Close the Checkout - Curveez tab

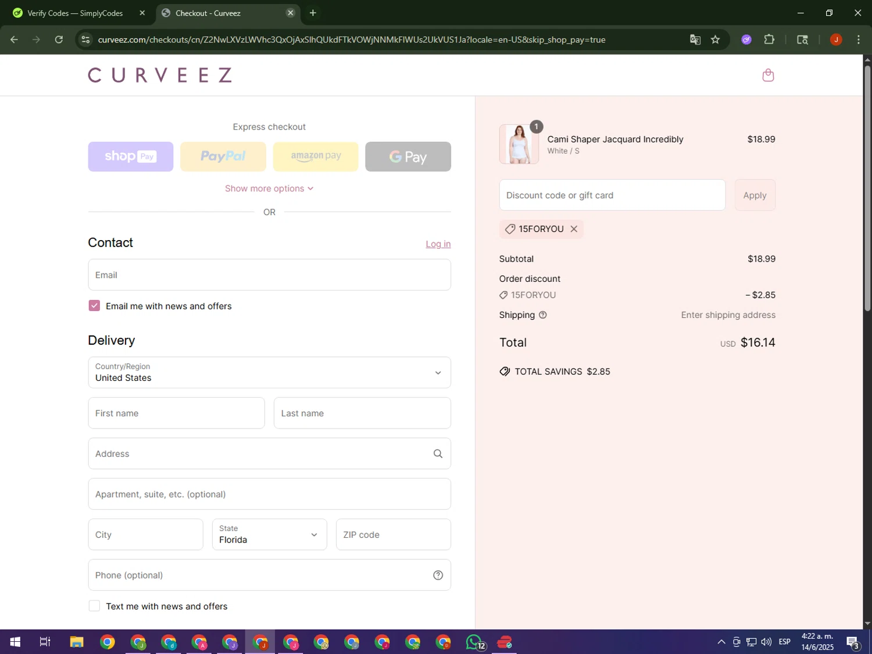click(290, 13)
